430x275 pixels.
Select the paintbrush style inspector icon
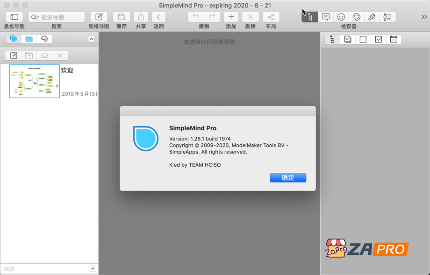pyautogui.click(x=372, y=17)
